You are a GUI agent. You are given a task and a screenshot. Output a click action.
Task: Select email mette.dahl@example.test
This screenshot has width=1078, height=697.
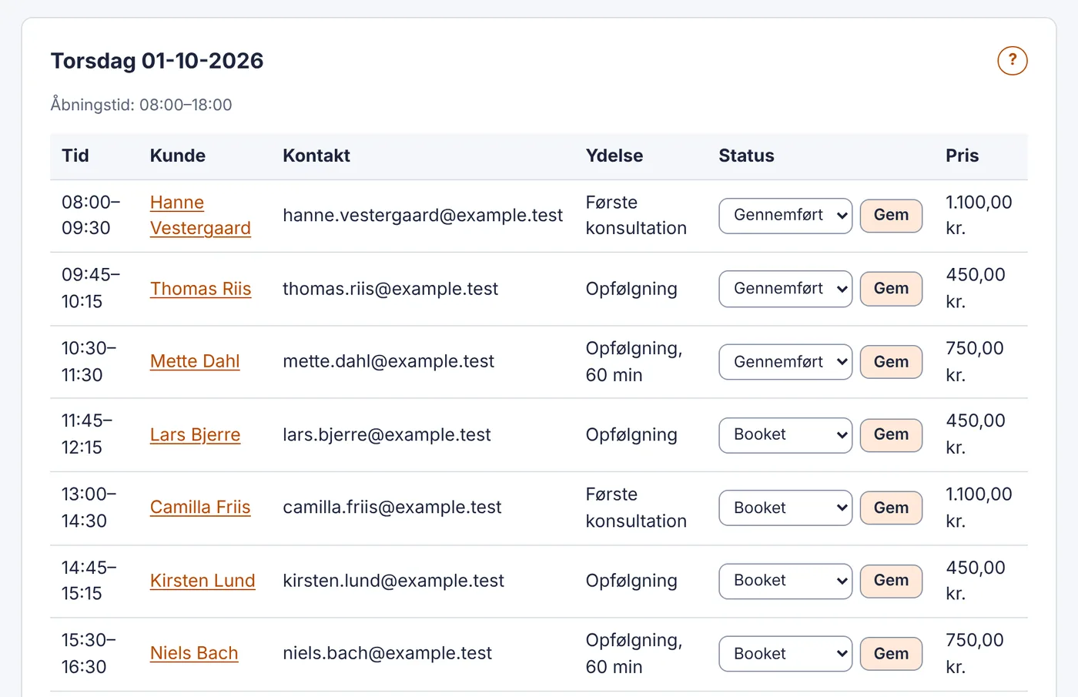pyautogui.click(x=388, y=362)
